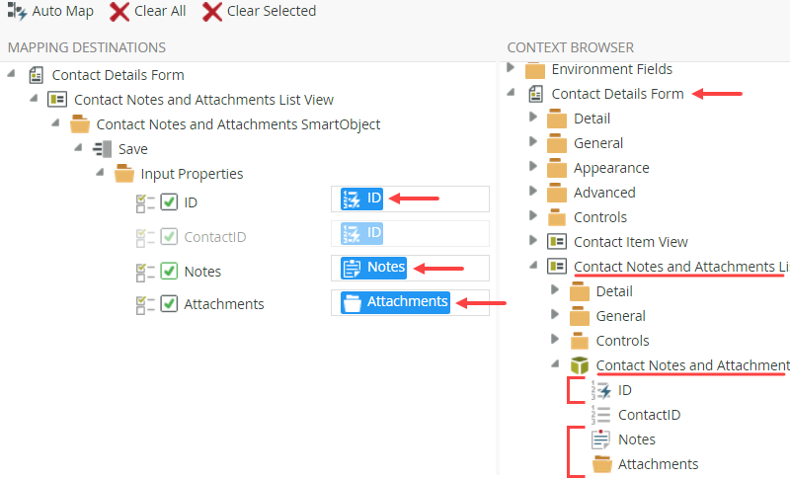Click the green SmartObject cube icon
Viewport: 790px width, 479px height.
[x=580, y=365]
